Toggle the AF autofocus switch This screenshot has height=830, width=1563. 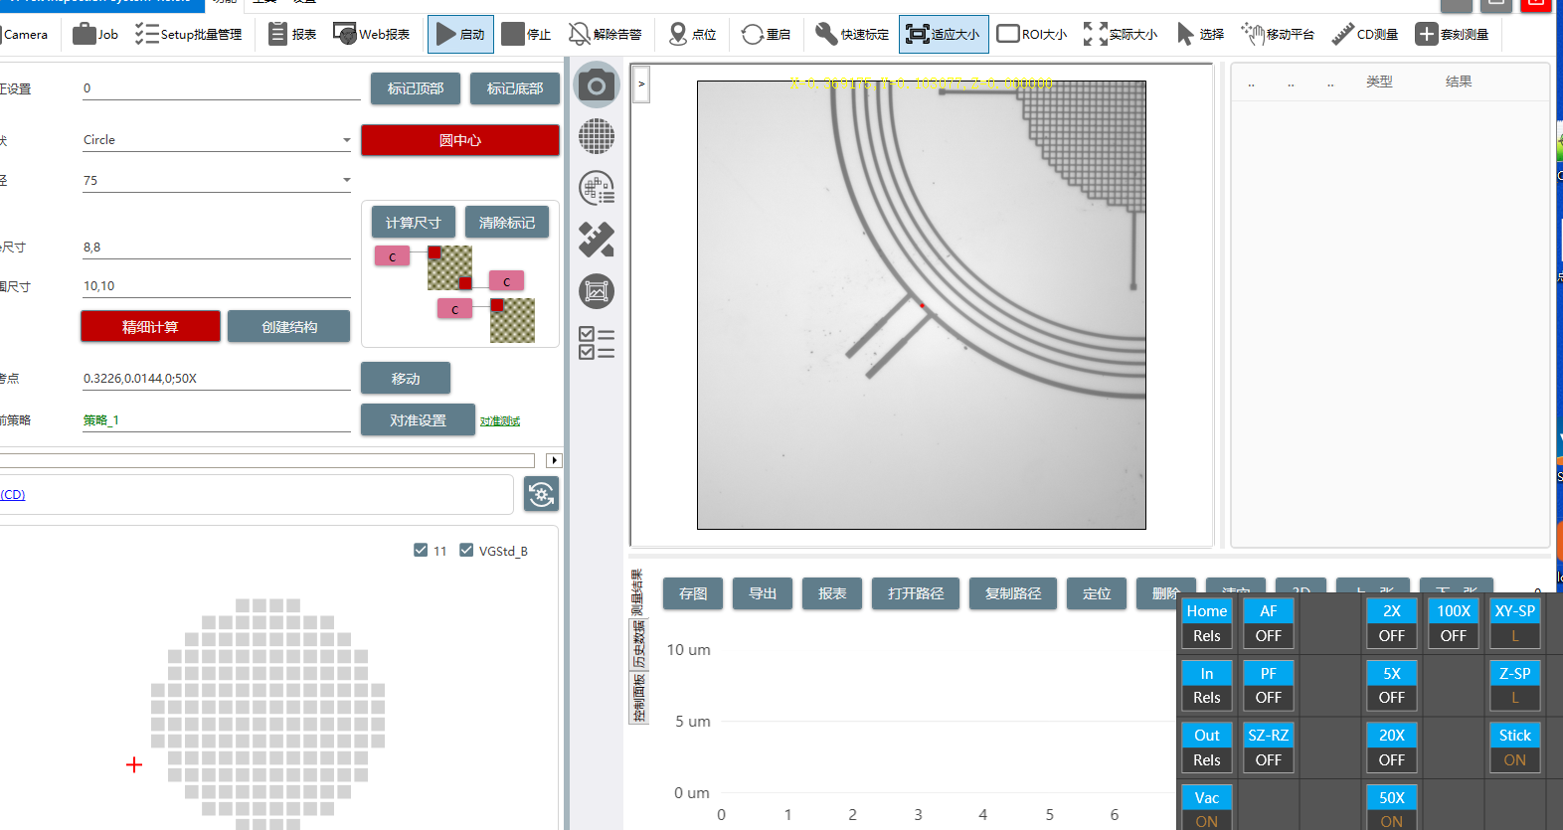click(1269, 623)
